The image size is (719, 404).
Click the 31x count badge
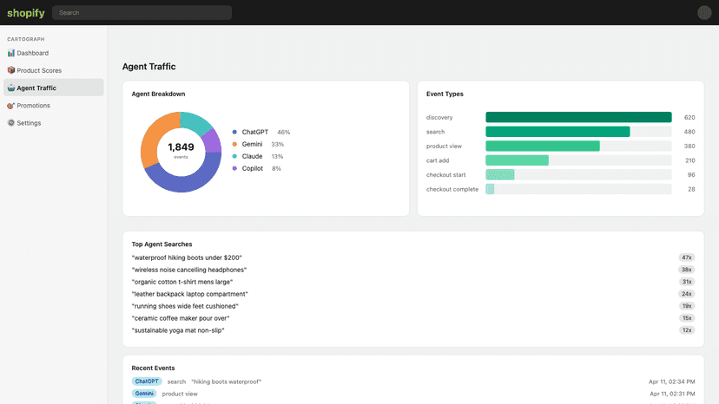(687, 282)
